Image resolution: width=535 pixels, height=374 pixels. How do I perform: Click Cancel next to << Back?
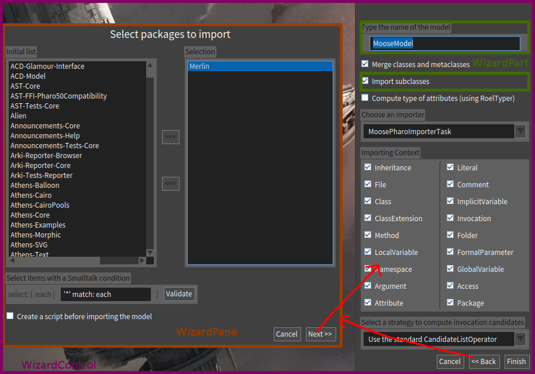450,361
